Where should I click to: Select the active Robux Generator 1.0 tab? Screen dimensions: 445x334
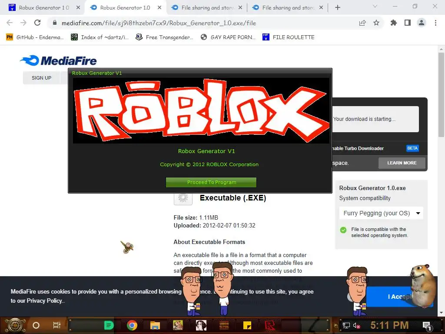(125, 8)
